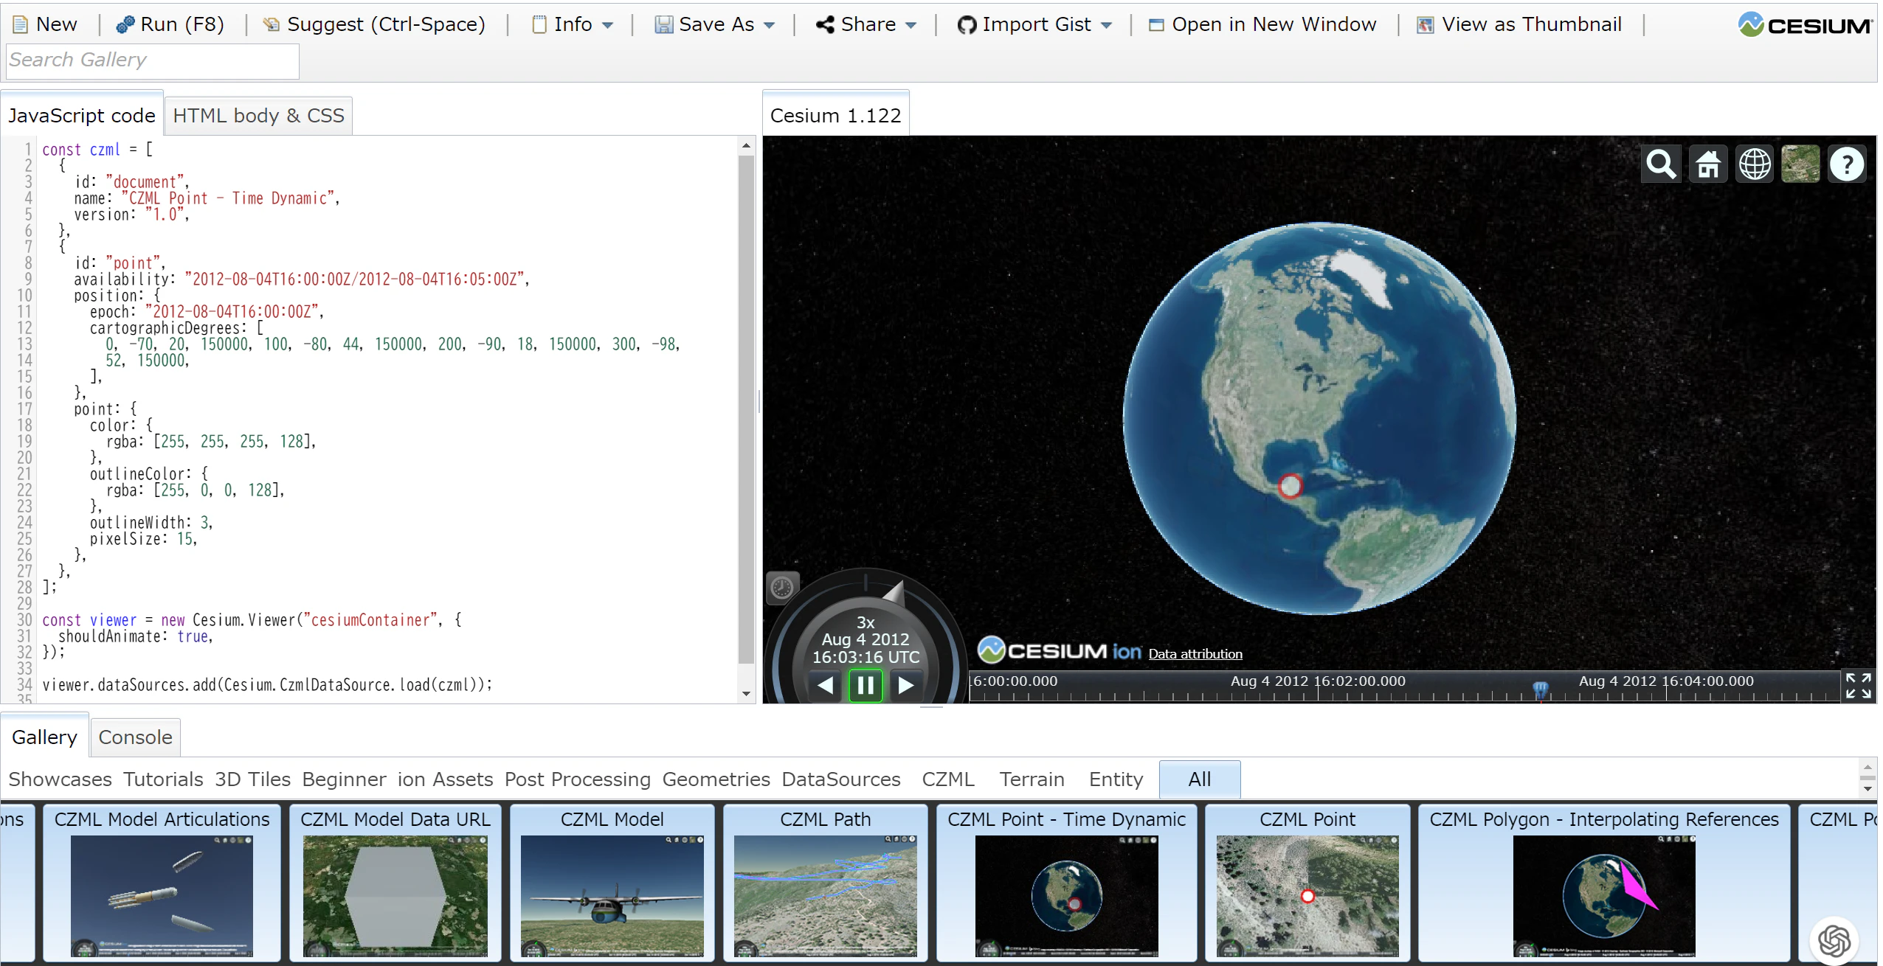Click the Cesium ion logo in viewer
1883x966 pixels.
point(1059,650)
